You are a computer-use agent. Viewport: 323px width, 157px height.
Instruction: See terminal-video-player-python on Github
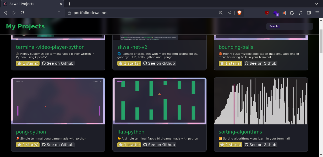[x=58, y=63]
